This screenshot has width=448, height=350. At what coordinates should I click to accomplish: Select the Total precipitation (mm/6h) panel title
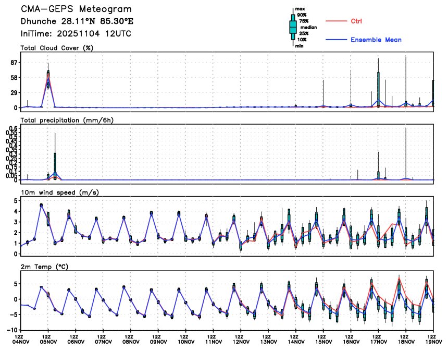67,120
